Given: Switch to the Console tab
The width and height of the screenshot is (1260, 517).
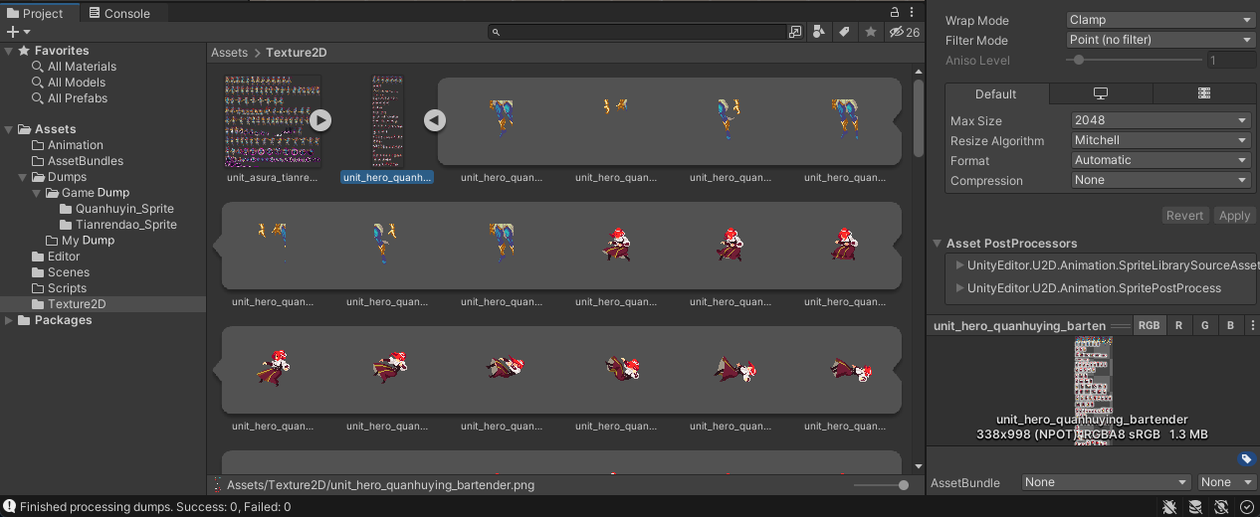Looking at the screenshot, I should pos(118,13).
